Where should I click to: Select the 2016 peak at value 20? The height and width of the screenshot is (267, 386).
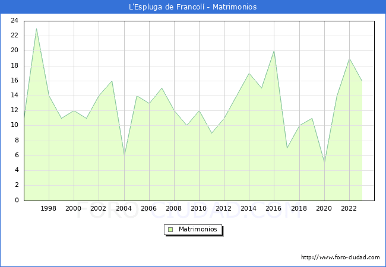274,51
